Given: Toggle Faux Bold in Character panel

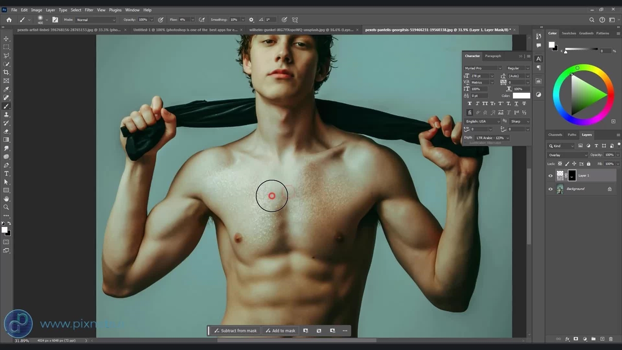Looking at the screenshot, I should pyautogui.click(x=469, y=104).
